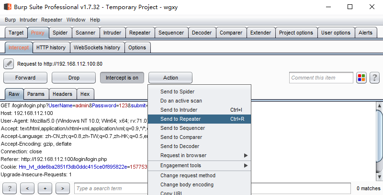Click the pencil edit target icon
This screenshot has width=383, height=195.
9,64
